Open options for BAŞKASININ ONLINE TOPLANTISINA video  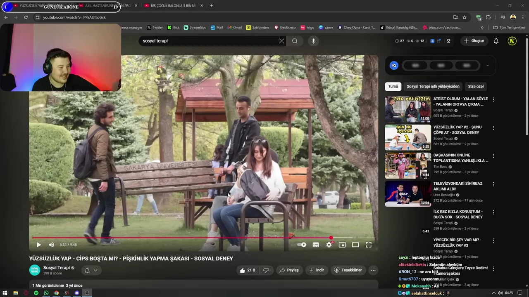tap(493, 156)
